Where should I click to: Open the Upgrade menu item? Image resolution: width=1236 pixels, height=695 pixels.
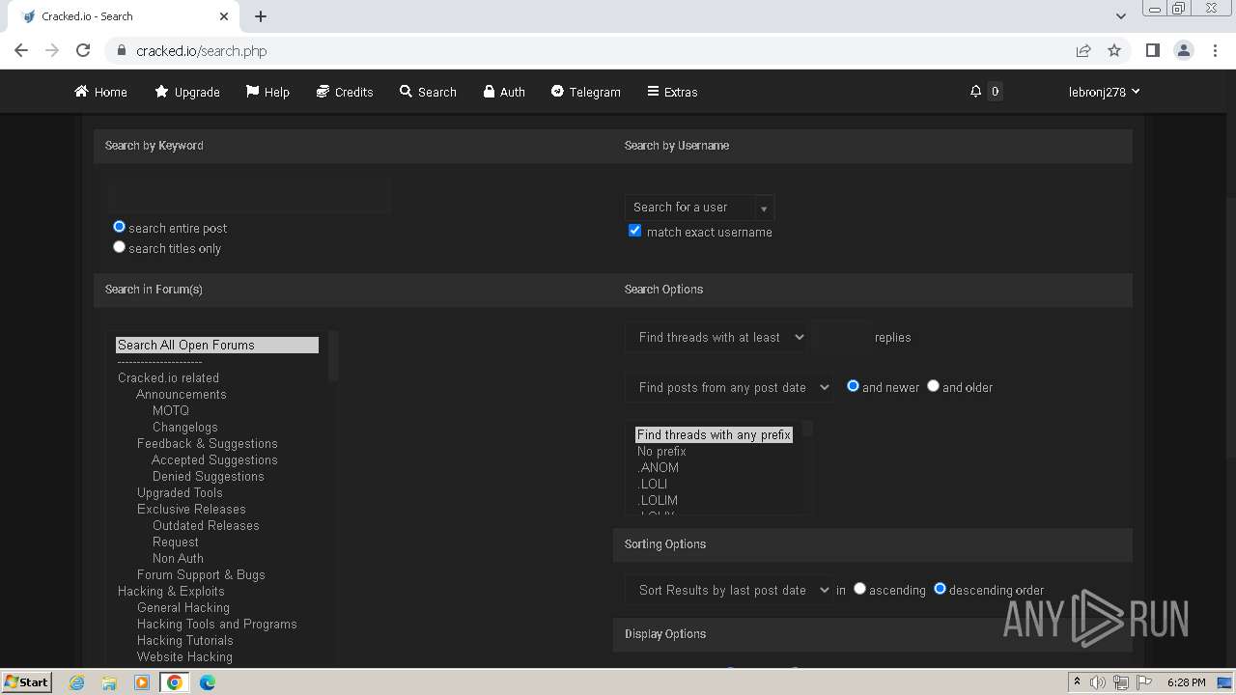[187, 92]
